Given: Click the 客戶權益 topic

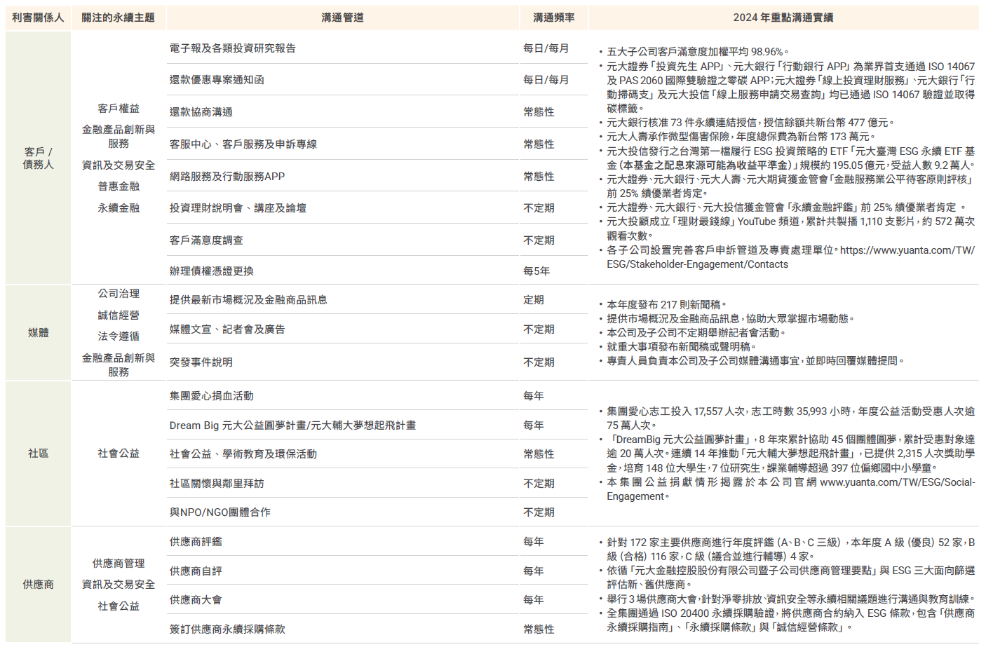Looking at the screenshot, I should point(119,109).
